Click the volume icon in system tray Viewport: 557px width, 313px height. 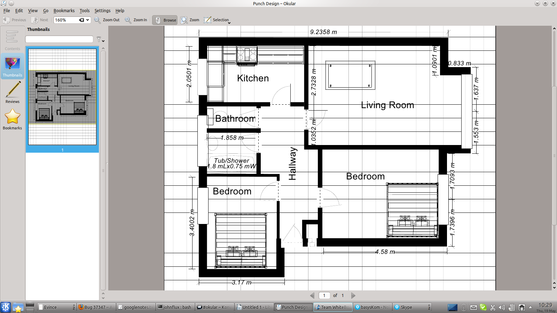502,307
